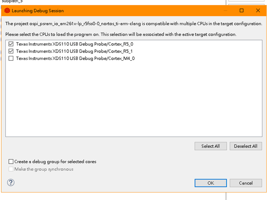This screenshot has height=200, width=267.
Task: Click the Code Composer cube icon in title bar
Action: 7,10
